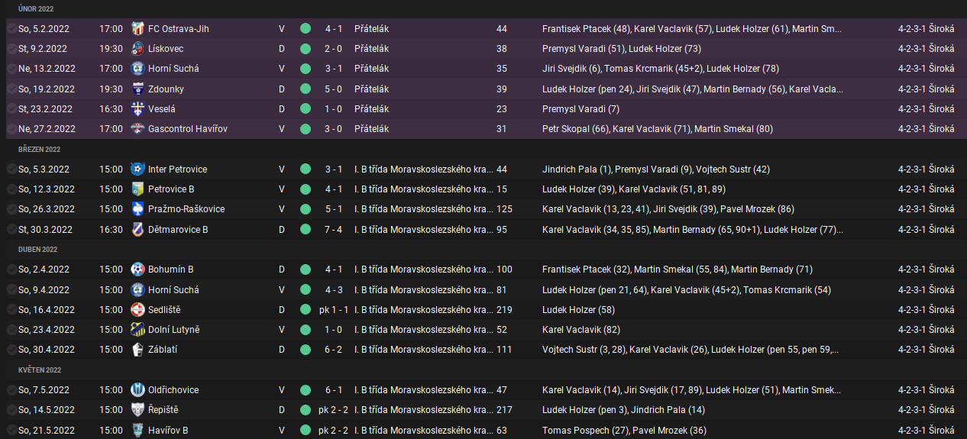Click the Pražmo-Raškovice club crest

(x=137, y=209)
